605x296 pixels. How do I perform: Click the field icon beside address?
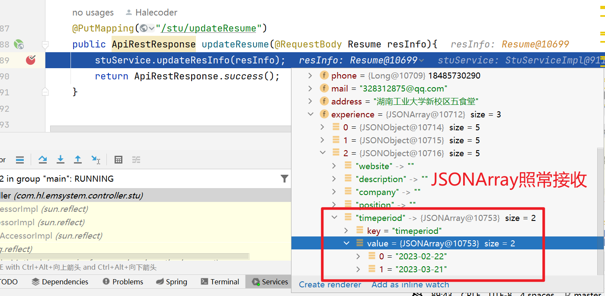point(324,101)
